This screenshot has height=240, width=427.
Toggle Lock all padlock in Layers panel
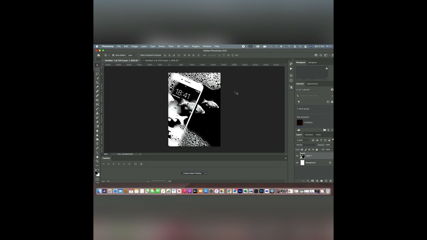point(317,150)
